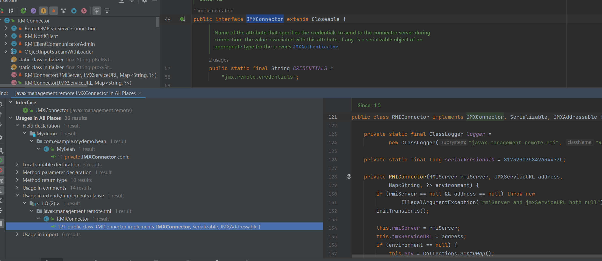
Task: Toggle Autoscroll from Source in Structure
Action: (107, 11)
